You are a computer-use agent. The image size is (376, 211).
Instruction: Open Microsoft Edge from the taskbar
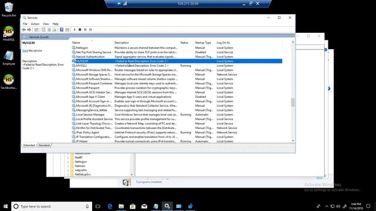click(x=110, y=206)
